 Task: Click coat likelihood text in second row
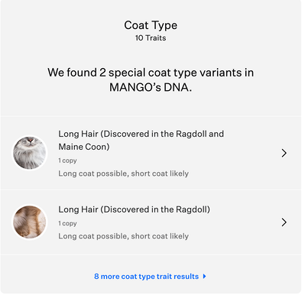(124, 236)
